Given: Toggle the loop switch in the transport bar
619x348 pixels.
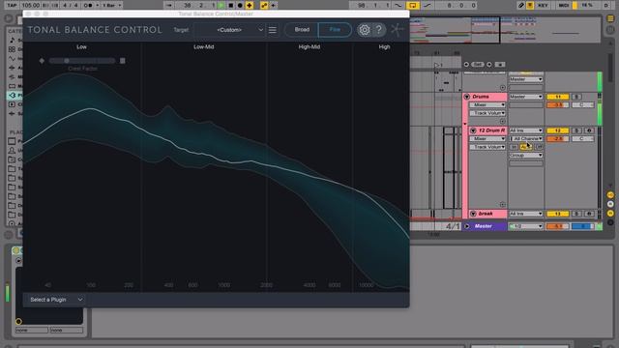Looking at the screenshot, I should [x=413, y=6].
